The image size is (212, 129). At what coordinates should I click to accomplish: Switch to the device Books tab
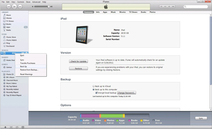coord(143,12)
